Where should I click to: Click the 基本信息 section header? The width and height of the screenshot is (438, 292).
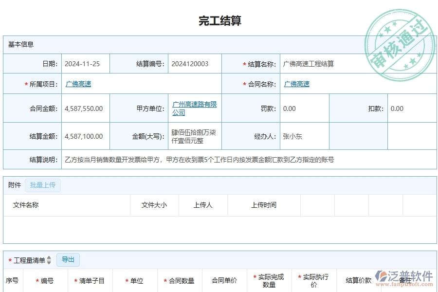pos(20,44)
